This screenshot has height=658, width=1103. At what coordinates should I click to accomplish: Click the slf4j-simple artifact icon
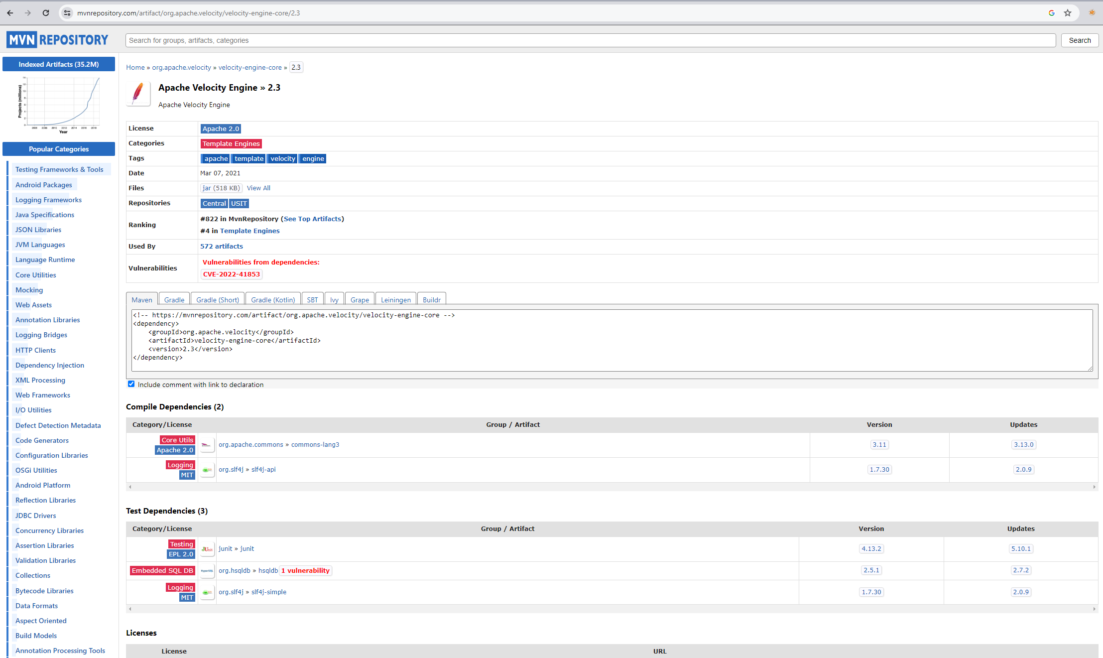(x=207, y=592)
